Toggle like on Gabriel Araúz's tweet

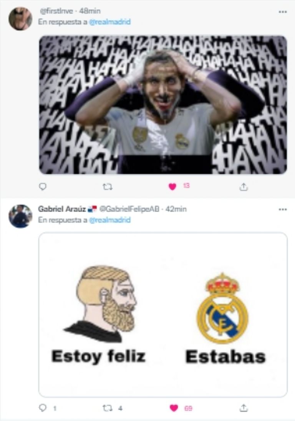click(x=174, y=408)
